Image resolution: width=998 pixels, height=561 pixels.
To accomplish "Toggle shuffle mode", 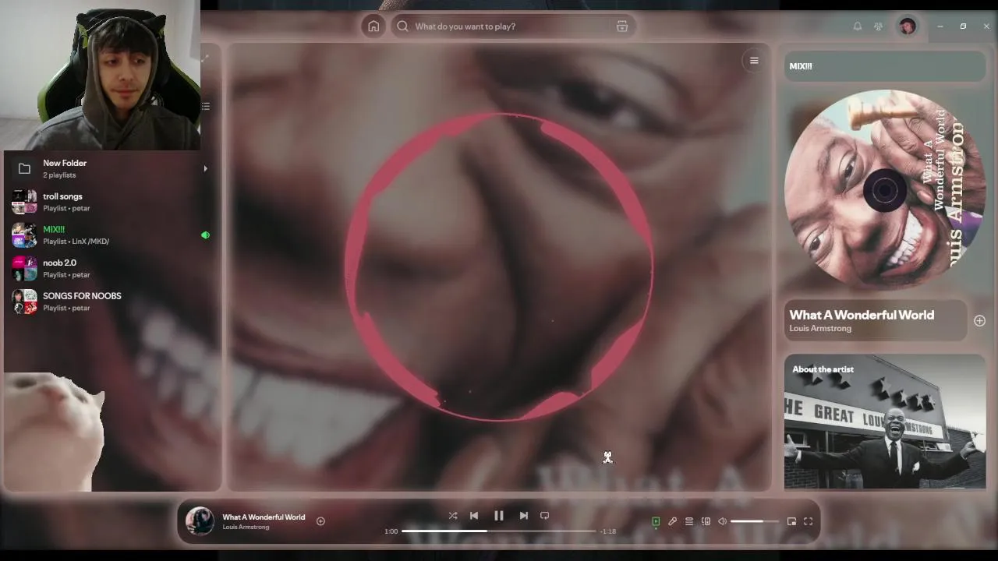I will (x=453, y=515).
